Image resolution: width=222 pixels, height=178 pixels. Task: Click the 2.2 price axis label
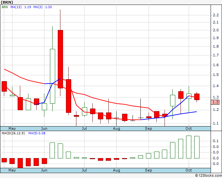pyautogui.click(x=215, y=15)
